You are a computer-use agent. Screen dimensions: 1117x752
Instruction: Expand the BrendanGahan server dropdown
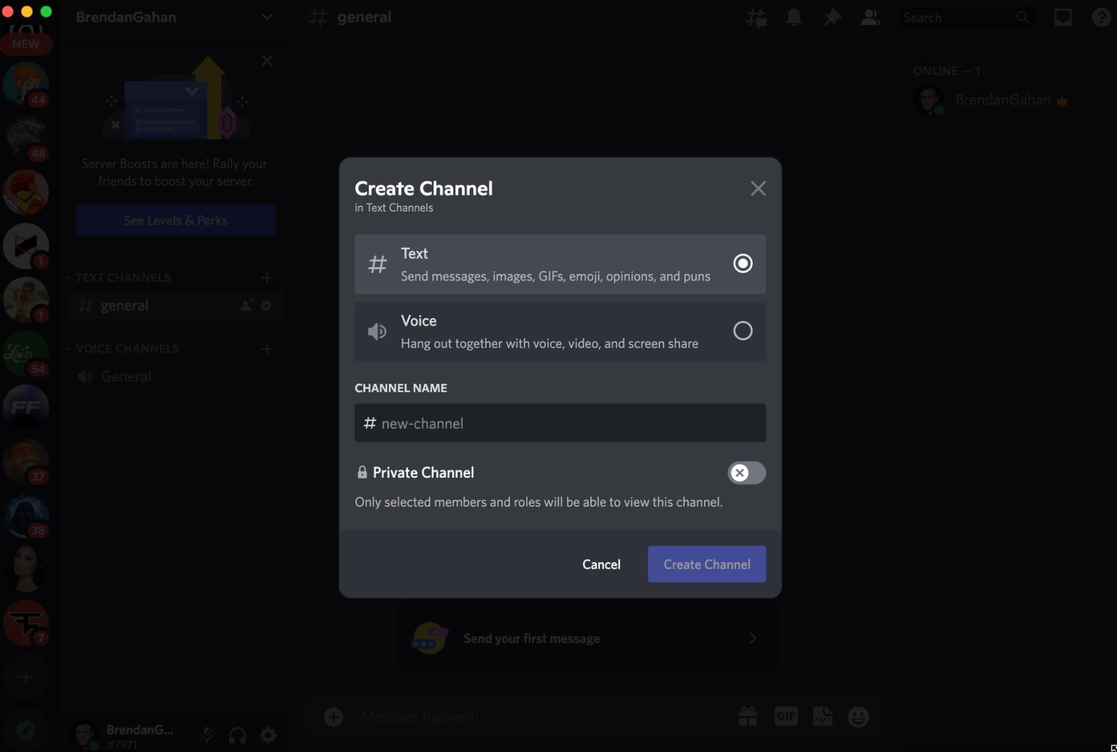click(x=267, y=16)
